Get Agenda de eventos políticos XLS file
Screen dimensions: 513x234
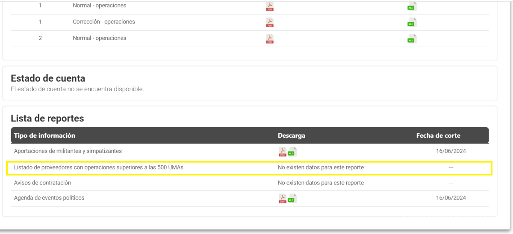[x=292, y=199]
